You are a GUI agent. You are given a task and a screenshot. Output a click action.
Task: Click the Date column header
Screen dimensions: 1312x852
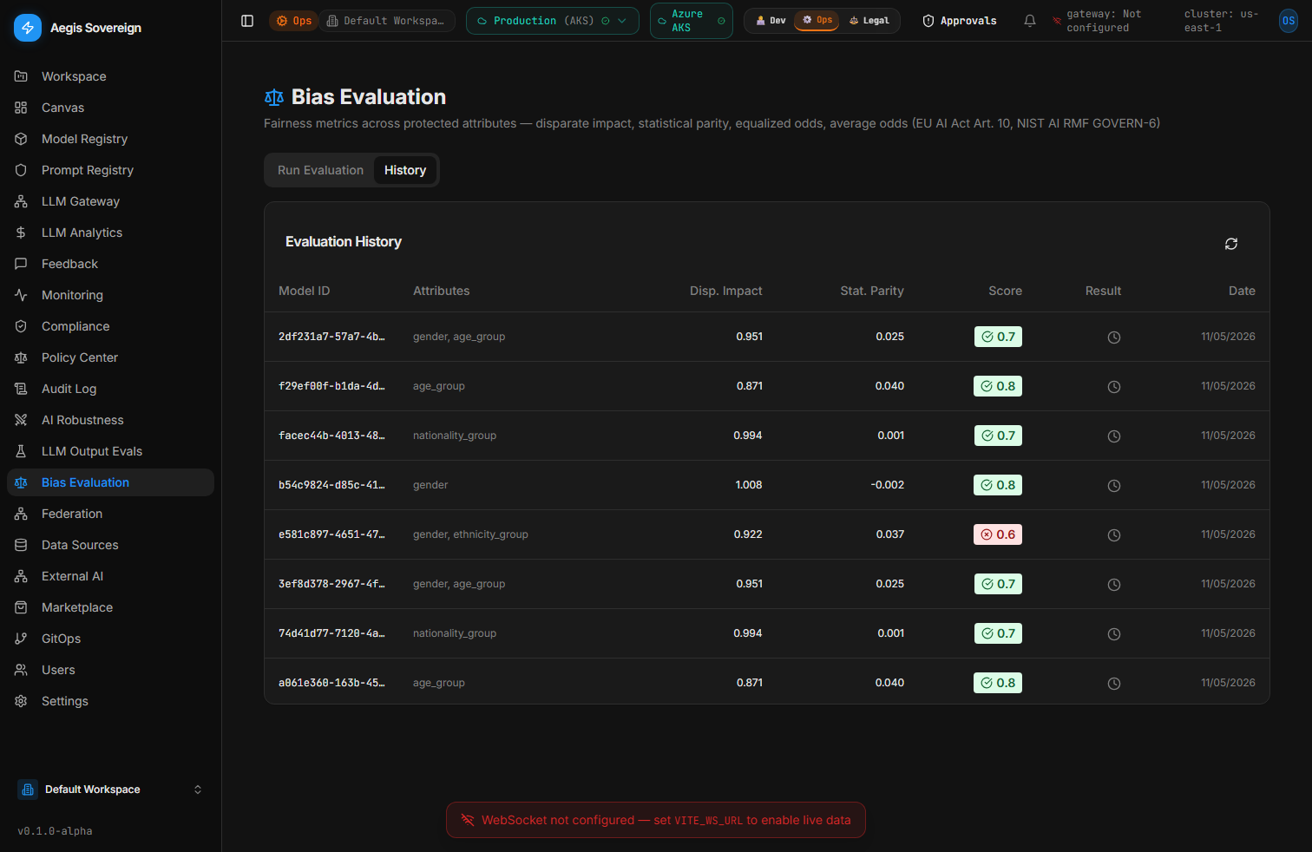pos(1242,291)
